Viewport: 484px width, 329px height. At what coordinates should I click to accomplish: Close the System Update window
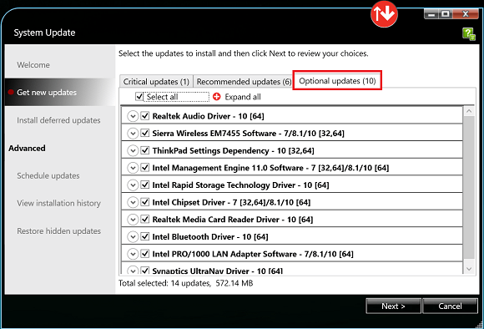[466, 14]
